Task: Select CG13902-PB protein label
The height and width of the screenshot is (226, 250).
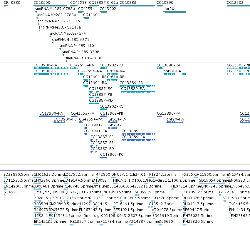Action: 112,113
